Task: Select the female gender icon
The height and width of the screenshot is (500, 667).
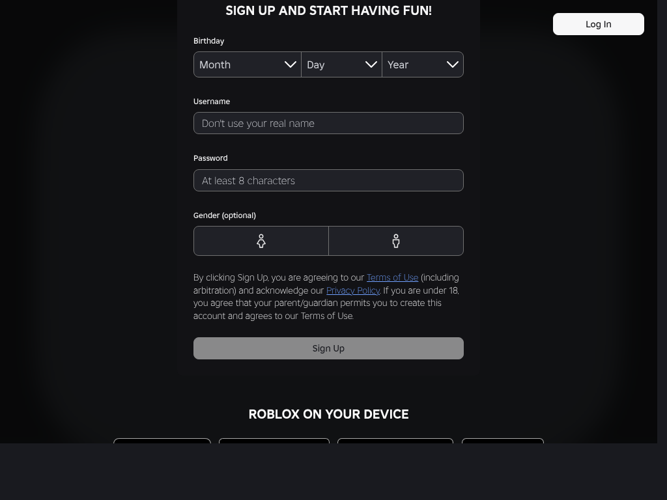Action: tap(261, 241)
